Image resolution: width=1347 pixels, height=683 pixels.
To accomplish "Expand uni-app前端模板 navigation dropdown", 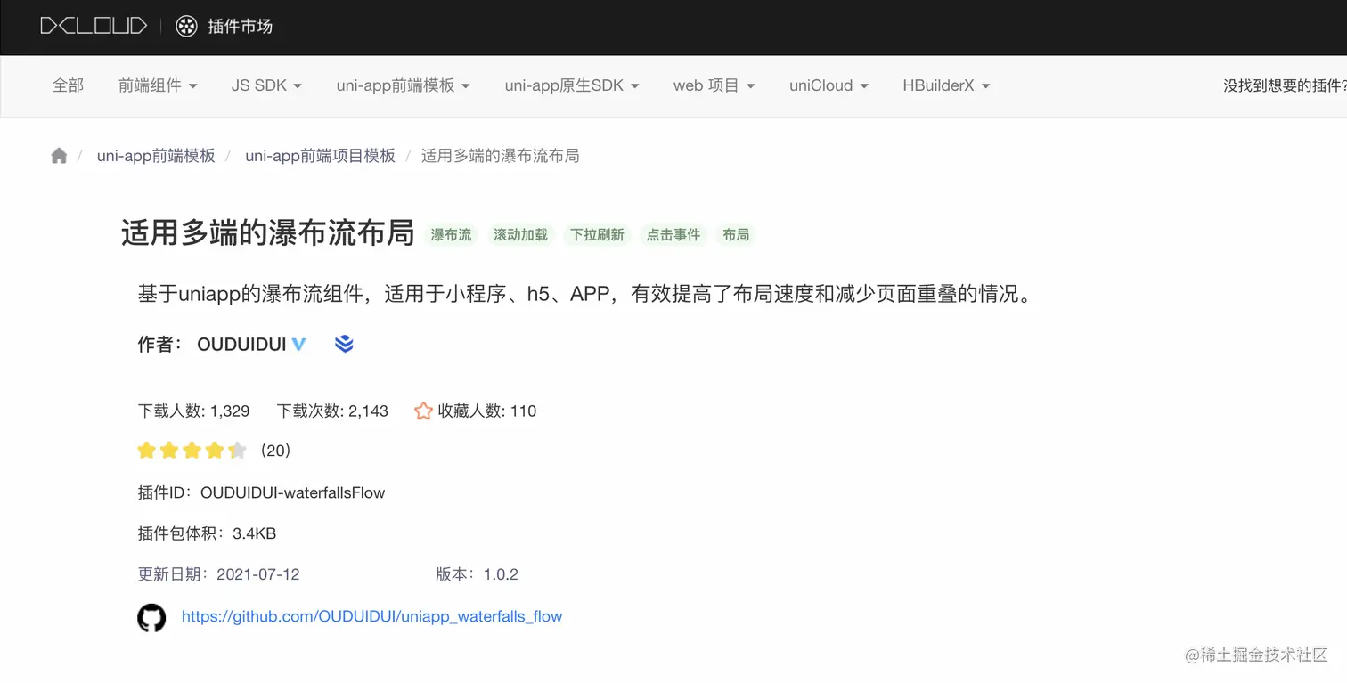I will 403,85.
